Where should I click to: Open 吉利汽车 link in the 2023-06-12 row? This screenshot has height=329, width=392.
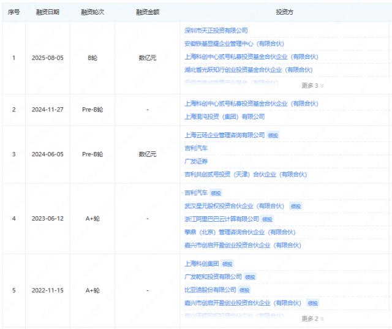tap(196, 193)
